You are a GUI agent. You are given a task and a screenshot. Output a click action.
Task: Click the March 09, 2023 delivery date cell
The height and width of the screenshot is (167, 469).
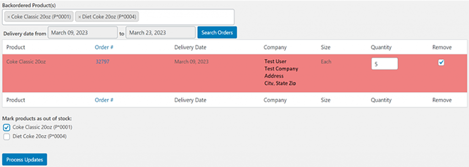tap(191, 62)
